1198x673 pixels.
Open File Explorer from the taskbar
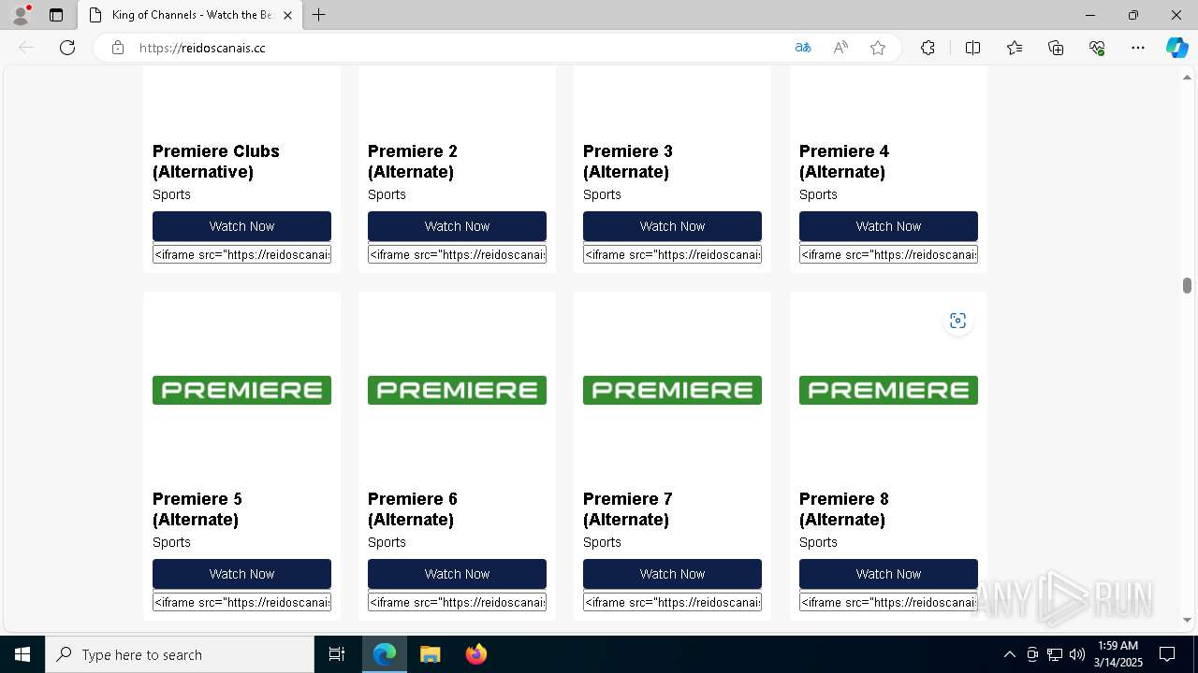[x=430, y=654]
